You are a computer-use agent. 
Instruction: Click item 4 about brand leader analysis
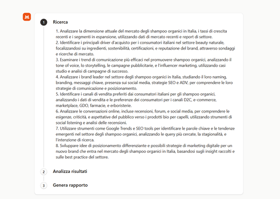(x=144, y=83)
